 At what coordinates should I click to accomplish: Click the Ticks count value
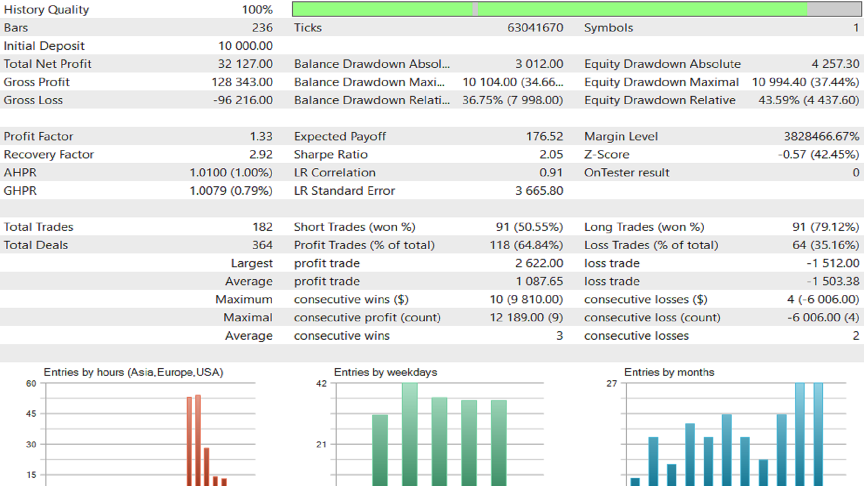(535, 27)
